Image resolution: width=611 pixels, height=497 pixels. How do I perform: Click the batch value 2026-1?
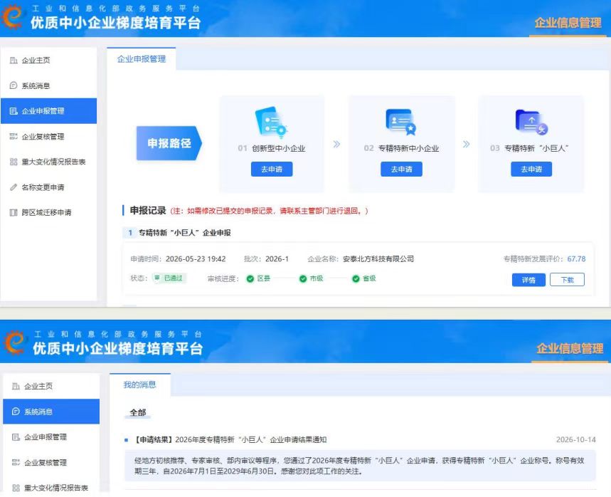277,258
